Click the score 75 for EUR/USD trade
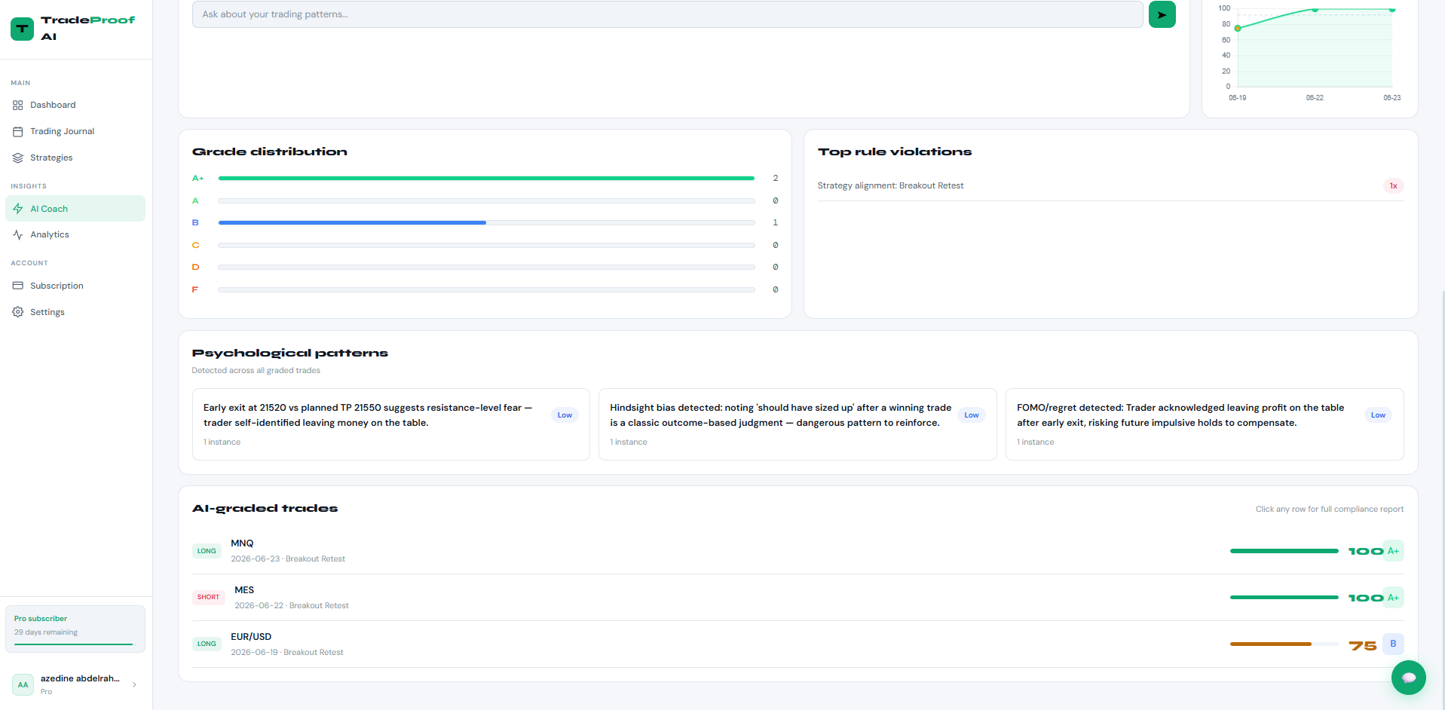 (x=1363, y=646)
